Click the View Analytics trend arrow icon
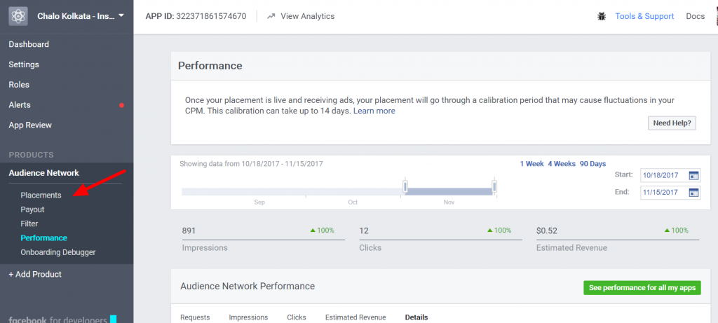The height and width of the screenshot is (323, 718). (271, 17)
